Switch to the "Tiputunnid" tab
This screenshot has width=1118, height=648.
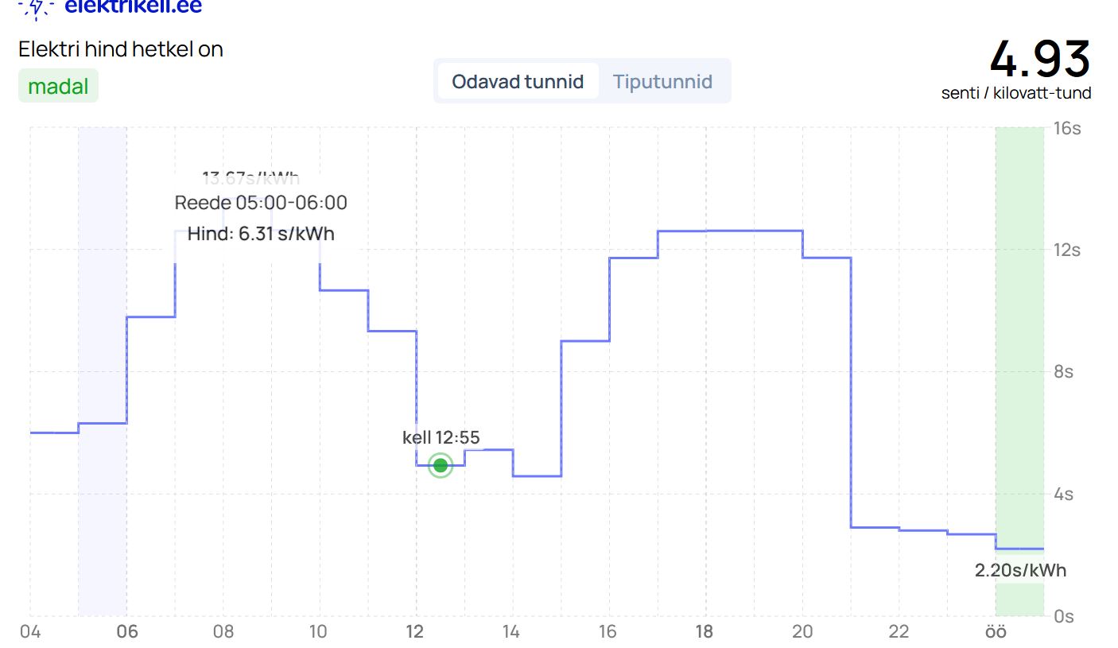point(662,81)
